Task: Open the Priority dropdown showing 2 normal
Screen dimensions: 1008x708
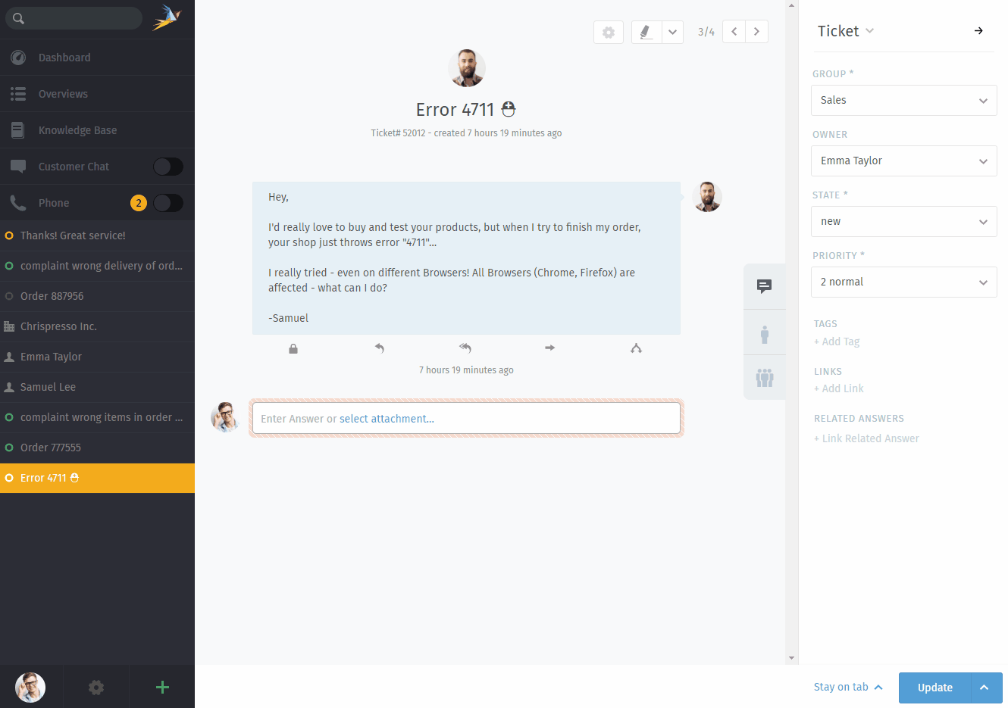Action: tap(903, 282)
